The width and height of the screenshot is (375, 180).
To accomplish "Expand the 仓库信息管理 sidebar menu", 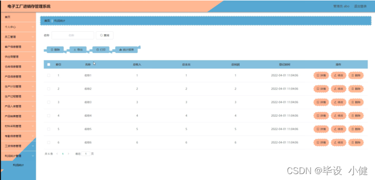I will 18,67.
